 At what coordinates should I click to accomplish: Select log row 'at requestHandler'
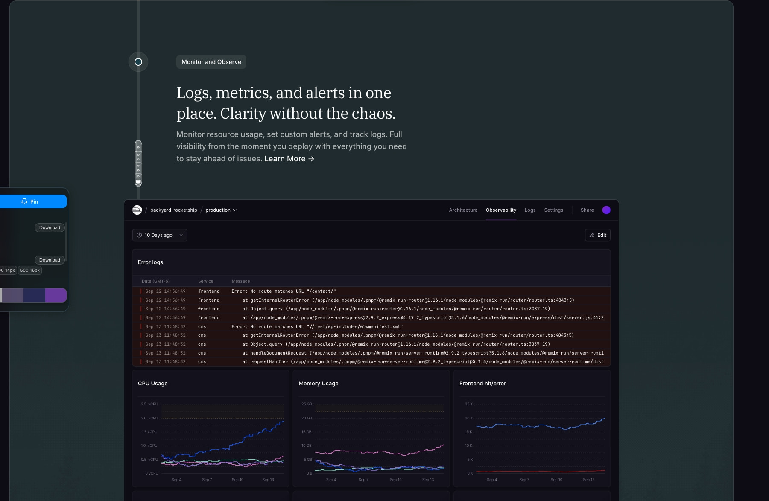[371, 362]
